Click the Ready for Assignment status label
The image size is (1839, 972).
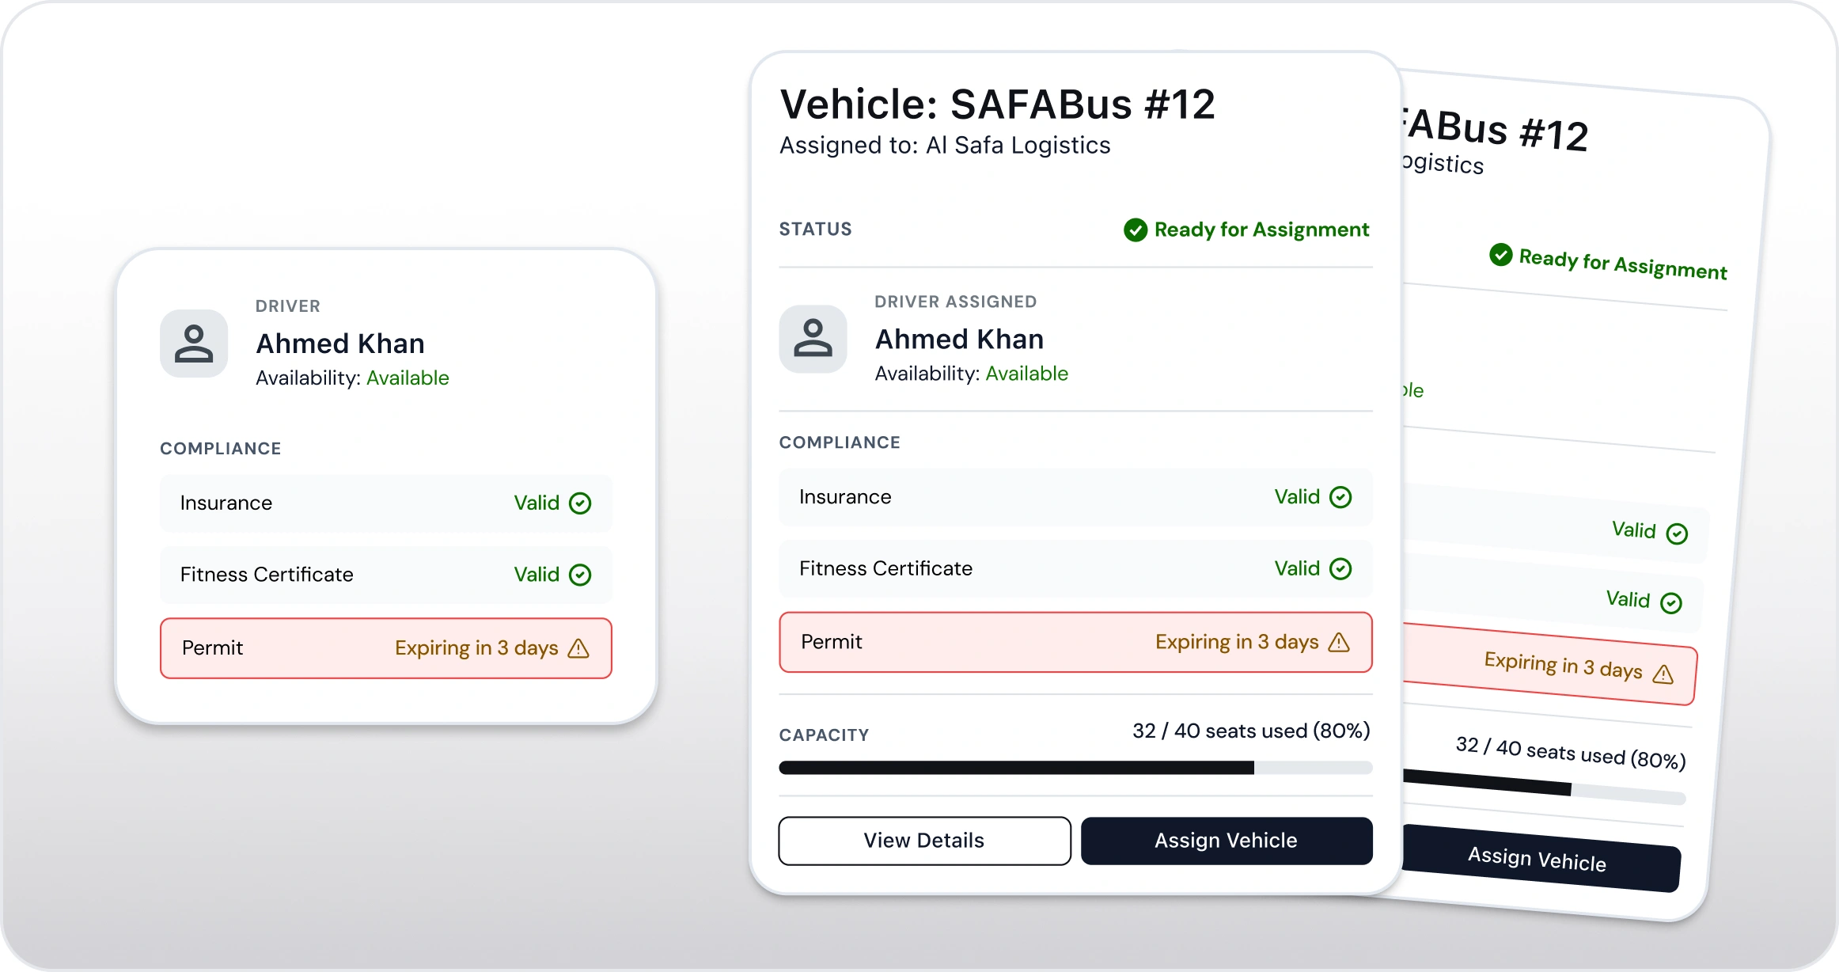coord(1261,230)
